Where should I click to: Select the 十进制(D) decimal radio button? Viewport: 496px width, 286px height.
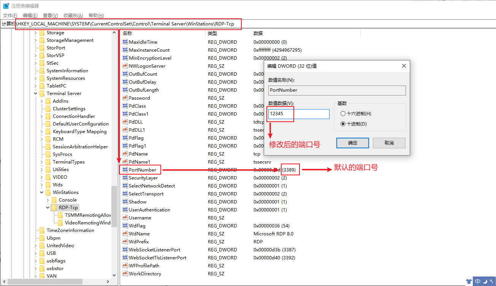point(343,124)
